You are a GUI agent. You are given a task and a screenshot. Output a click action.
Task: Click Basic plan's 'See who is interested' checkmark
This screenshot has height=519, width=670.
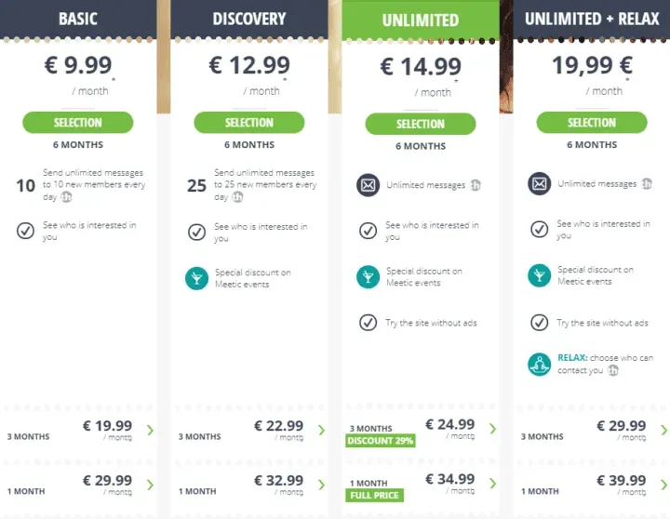tap(25, 231)
